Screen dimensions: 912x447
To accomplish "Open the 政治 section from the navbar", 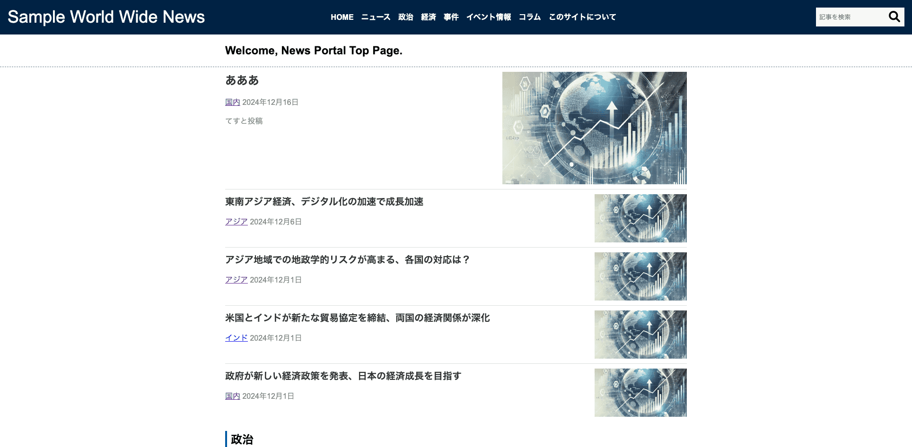I will tap(405, 17).
